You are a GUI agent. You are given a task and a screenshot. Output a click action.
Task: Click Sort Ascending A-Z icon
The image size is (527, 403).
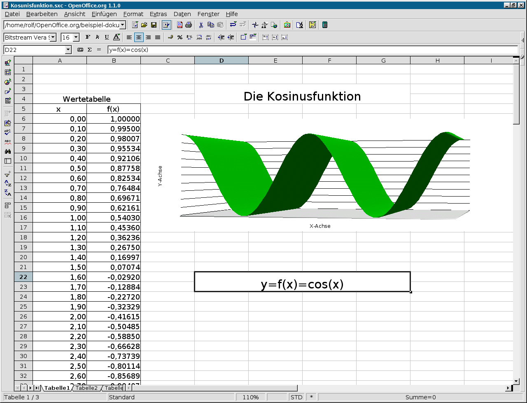click(x=8, y=183)
